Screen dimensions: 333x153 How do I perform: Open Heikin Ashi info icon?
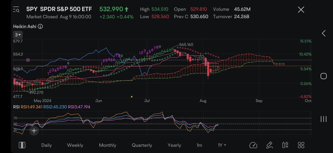pyautogui.click(x=40, y=27)
